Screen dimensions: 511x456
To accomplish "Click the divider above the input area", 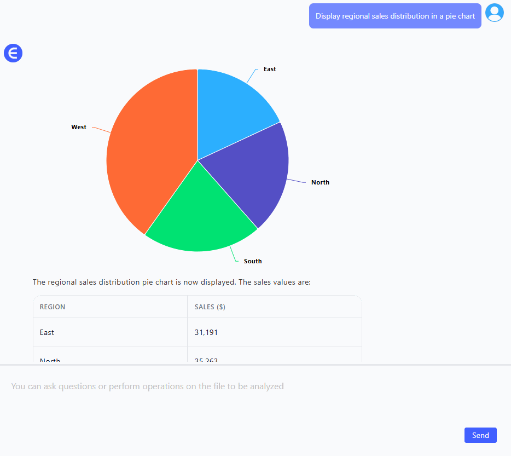I will tap(255, 365).
